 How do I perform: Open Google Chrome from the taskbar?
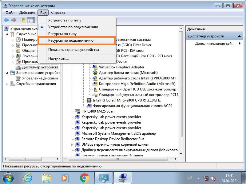click(84, 178)
